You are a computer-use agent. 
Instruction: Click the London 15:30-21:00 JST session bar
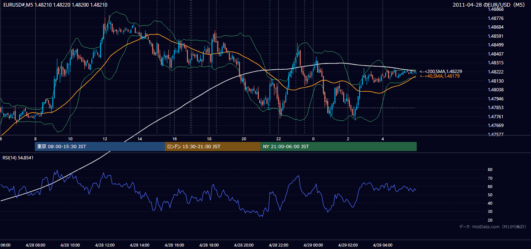pyautogui.click(x=213, y=146)
